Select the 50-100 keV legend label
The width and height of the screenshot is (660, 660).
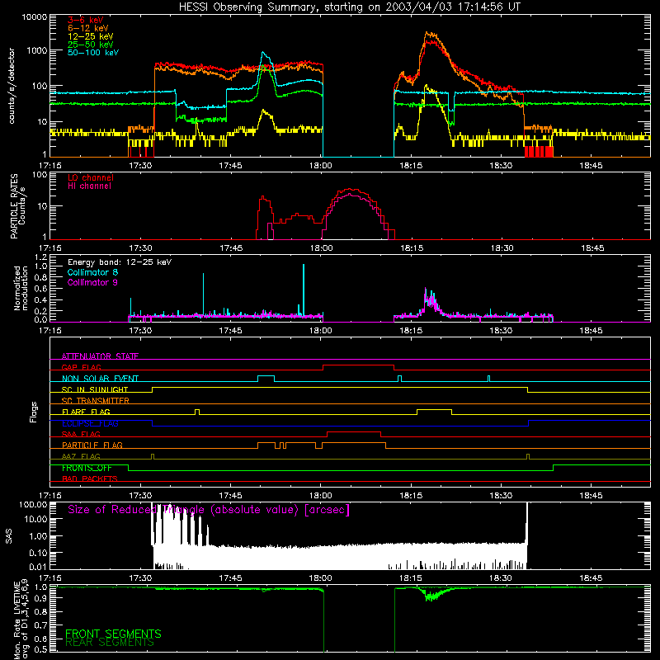point(93,52)
